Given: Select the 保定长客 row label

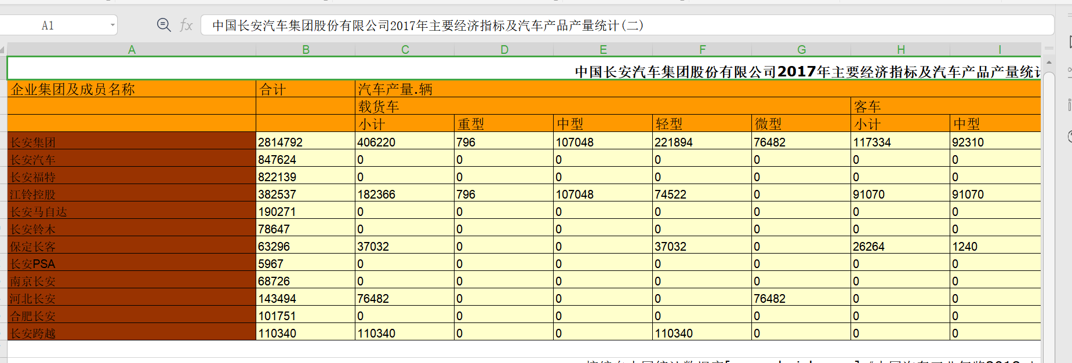Looking at the screenshot, I should pyautogui.click(x=132, y=245).
